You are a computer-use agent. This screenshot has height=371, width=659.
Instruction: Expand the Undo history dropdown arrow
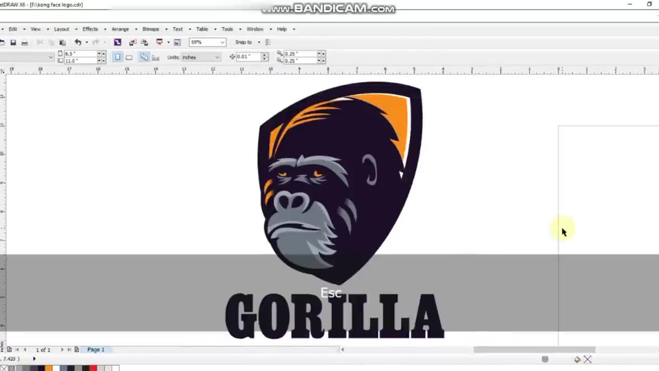tap(86, 42)
